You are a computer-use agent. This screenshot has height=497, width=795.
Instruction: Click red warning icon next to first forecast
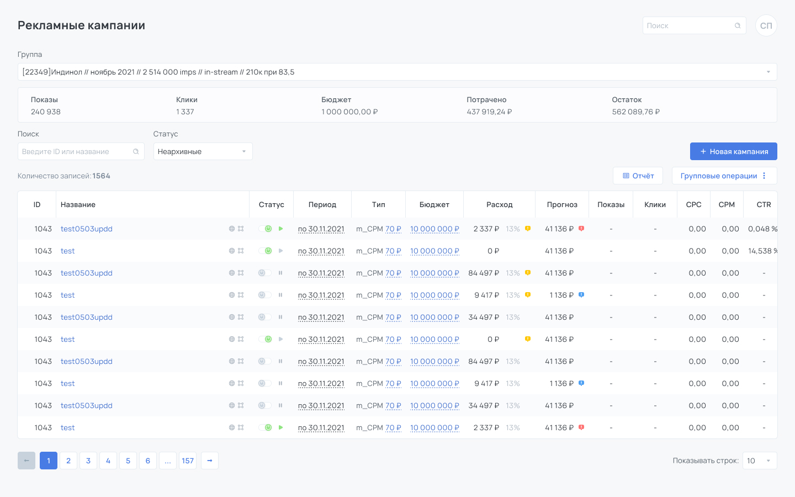point(581,229)
